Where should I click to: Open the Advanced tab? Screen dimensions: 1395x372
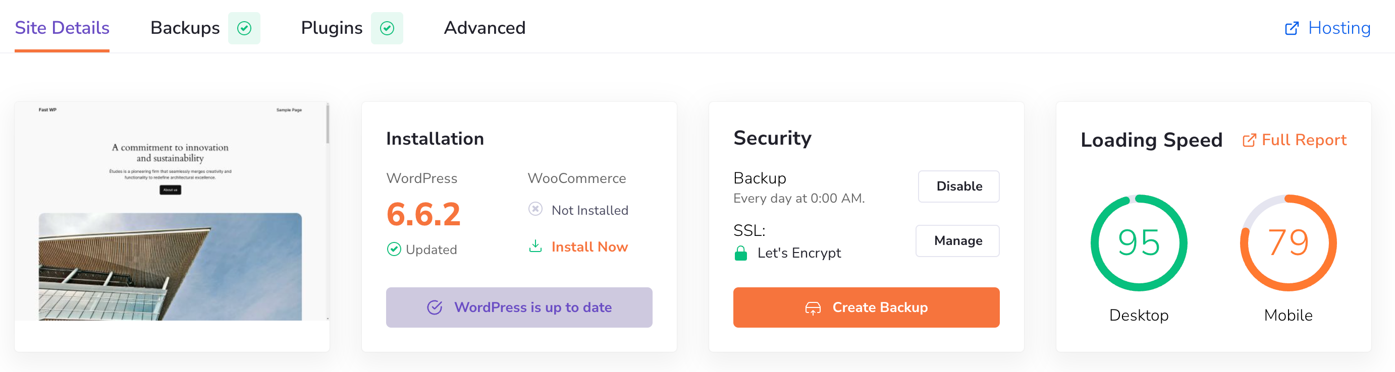point(485,28)
